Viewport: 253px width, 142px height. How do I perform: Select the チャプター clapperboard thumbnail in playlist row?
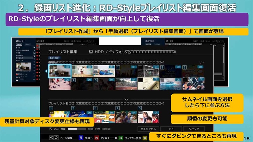[82, 117]
